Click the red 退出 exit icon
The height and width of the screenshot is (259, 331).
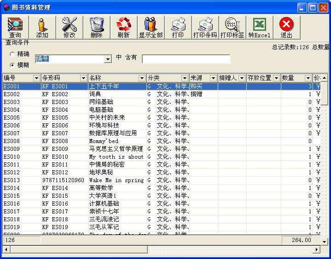(287, 28)
